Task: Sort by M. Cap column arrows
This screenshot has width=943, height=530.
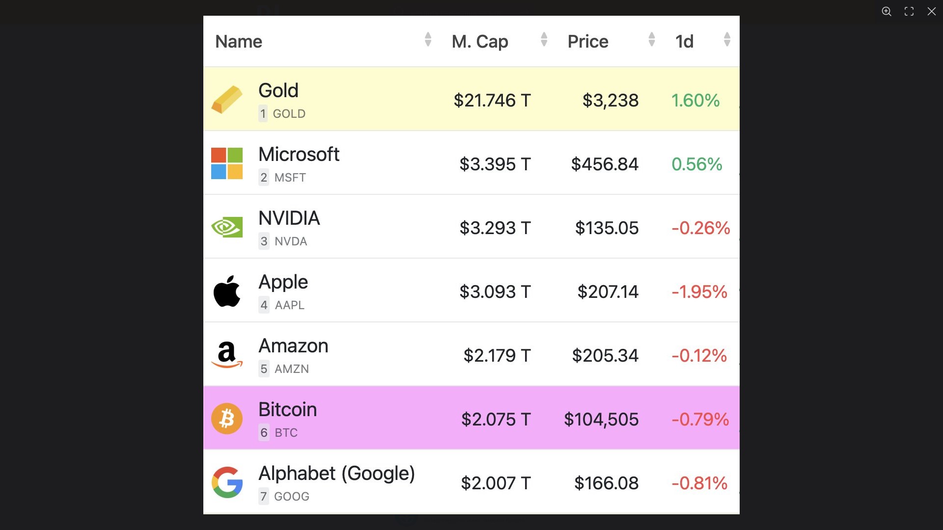Action: [544, 39]
